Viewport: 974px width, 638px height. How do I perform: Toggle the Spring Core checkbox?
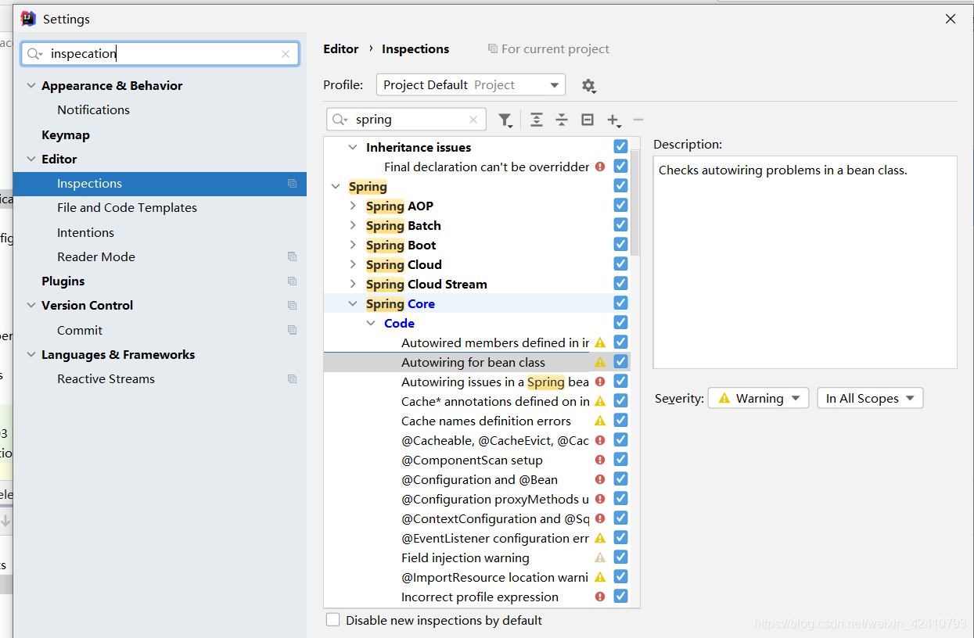click(620, 303)
